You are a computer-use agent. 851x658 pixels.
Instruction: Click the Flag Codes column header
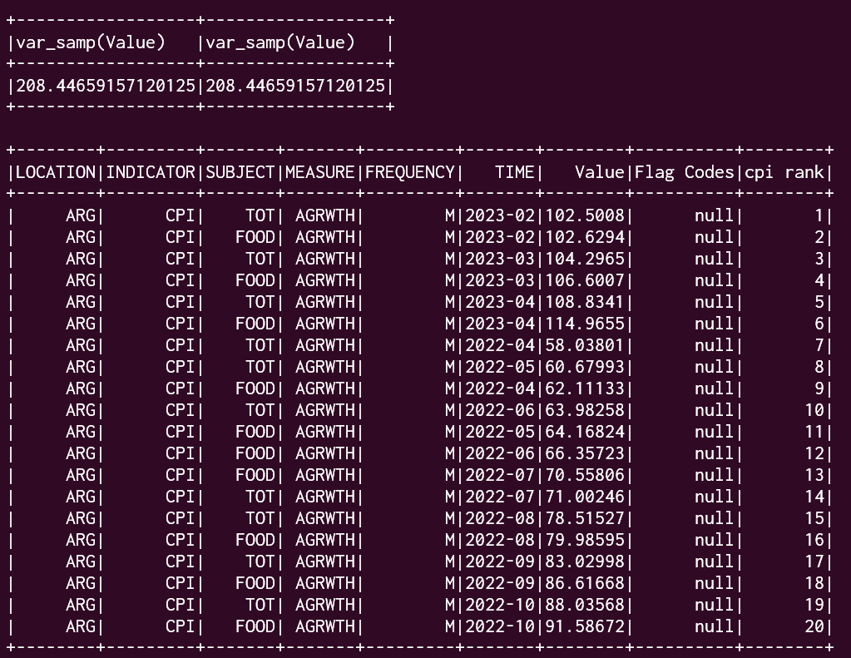[x=685, y=172]
